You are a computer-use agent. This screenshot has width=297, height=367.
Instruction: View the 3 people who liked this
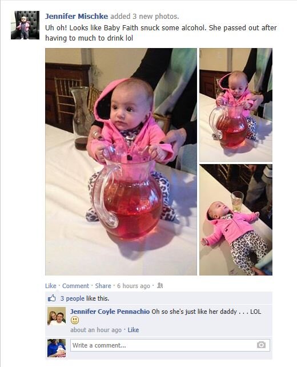pos(73,298)
